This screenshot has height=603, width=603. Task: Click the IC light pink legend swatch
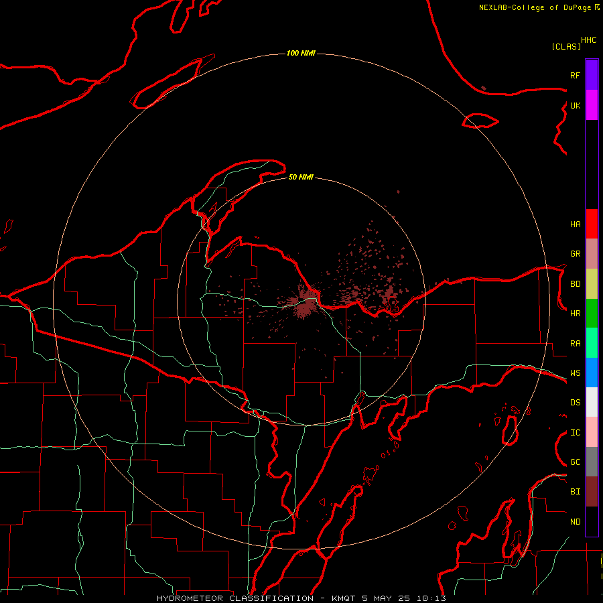point(592,432)
